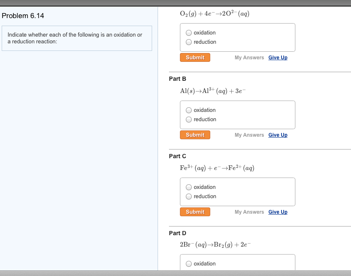The height and width of the screenshot is (276, 351).
Task: Select reduction for Part B
Action: [x=189, y=119]
